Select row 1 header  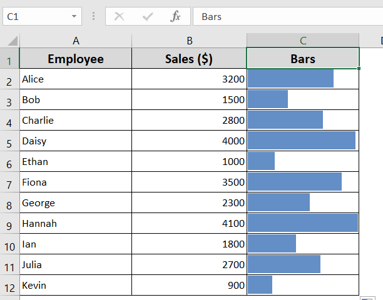[9, 59]
